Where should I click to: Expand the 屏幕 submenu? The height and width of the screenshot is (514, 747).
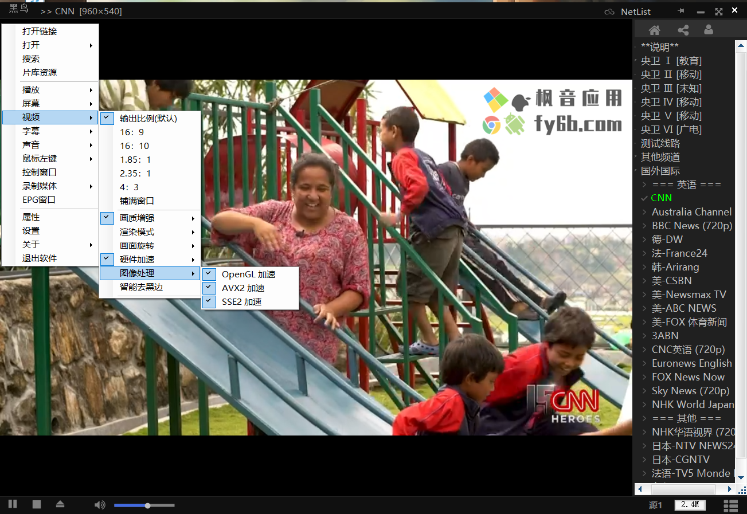point(50,104)
